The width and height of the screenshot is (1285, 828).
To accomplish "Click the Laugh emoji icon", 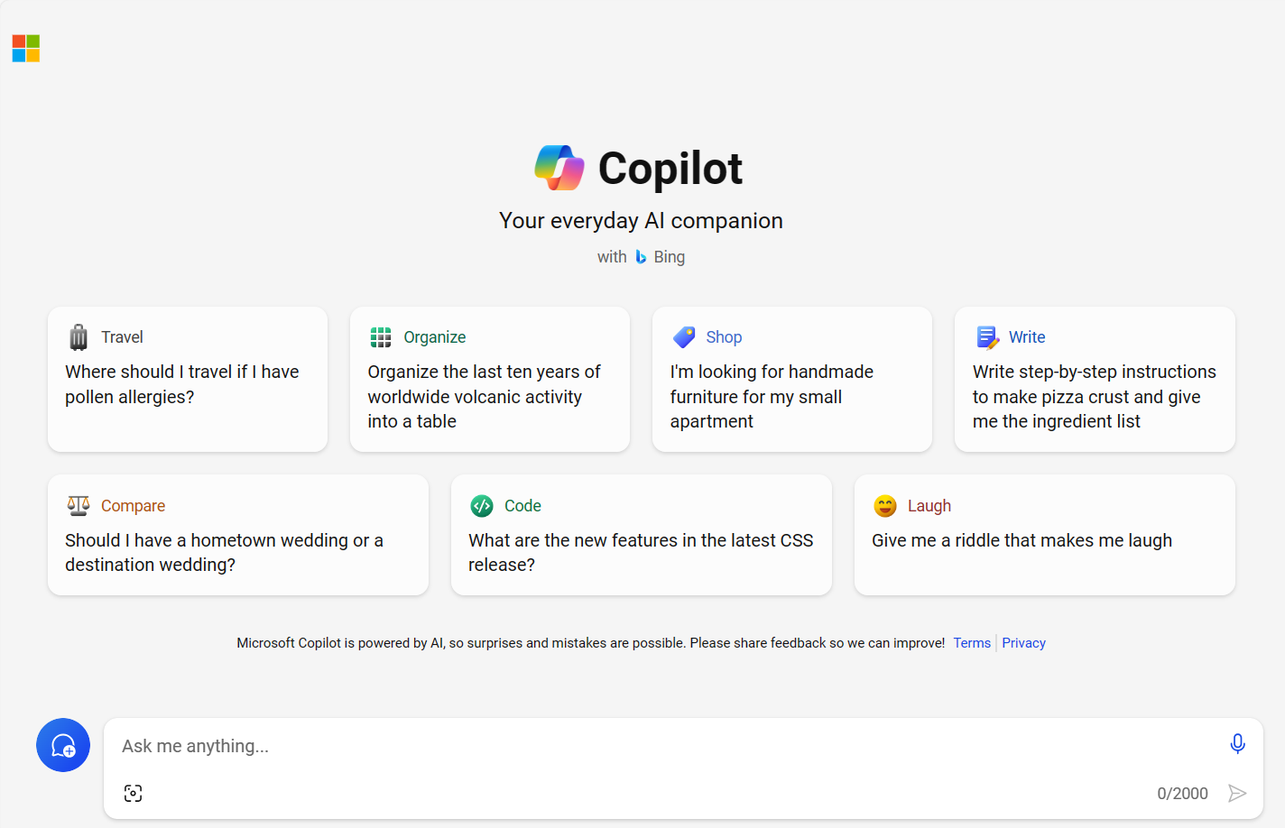I will pos(885,506).
